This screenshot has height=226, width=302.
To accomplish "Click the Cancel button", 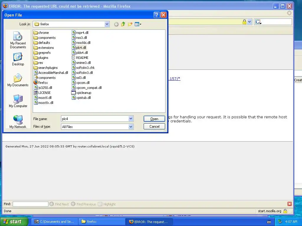I will pyautogui.click(x=154, y=127).
